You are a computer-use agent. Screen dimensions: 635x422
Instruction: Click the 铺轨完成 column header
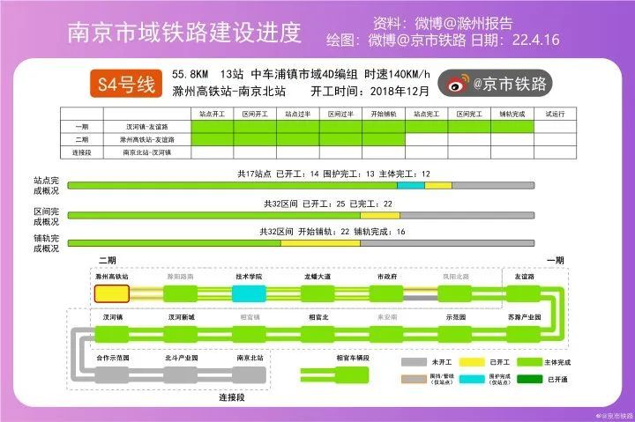[x=512, y=115]
